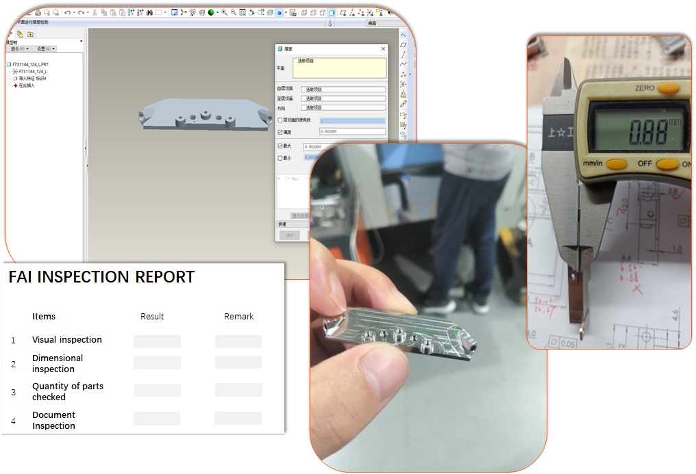Select the blue Sketch tool in right toolbar
The width and height of the screenshot is (696, 474).
(x=403, y=35)
